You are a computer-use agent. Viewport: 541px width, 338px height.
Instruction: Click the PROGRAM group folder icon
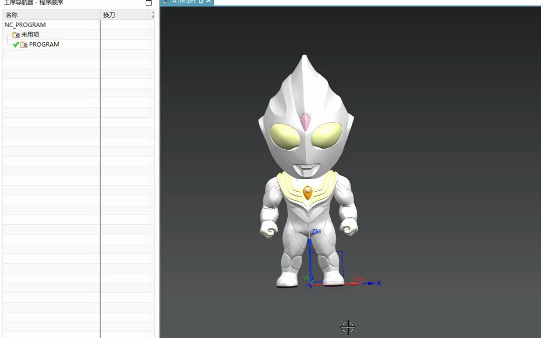tap(24, 45)
